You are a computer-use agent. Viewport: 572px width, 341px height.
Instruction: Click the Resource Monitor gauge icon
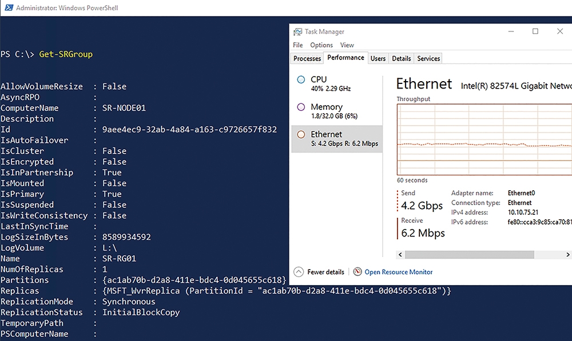[x=357, y=271]
